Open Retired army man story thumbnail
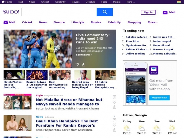 83,75
